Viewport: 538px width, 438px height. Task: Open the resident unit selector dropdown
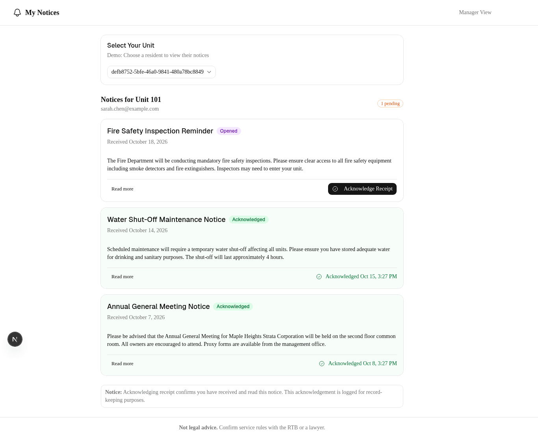[161, 72]
